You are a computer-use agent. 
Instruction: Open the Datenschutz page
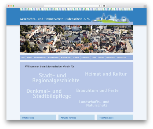tap(121, 57)
